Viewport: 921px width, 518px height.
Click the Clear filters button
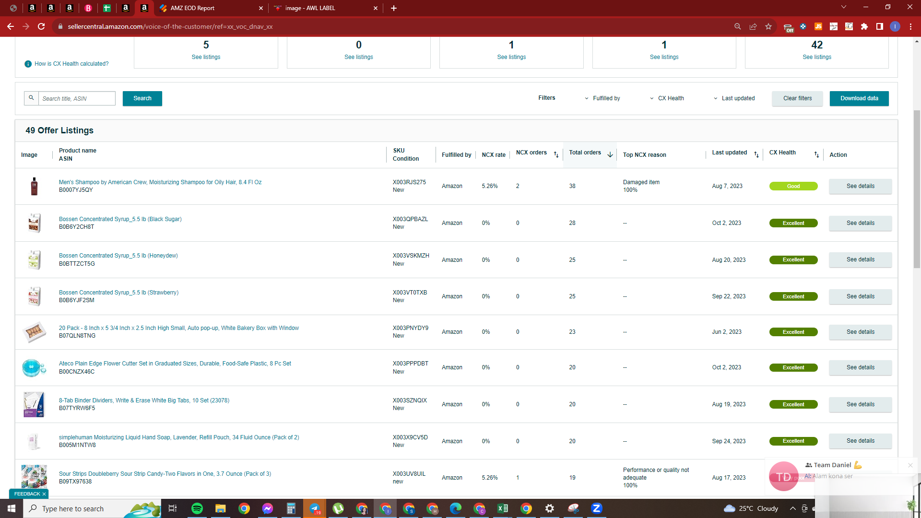(x=797, y=98)
